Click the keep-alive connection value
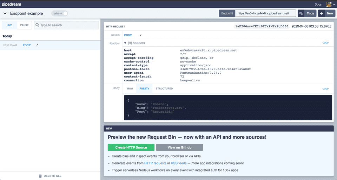 tap(190, 80)
